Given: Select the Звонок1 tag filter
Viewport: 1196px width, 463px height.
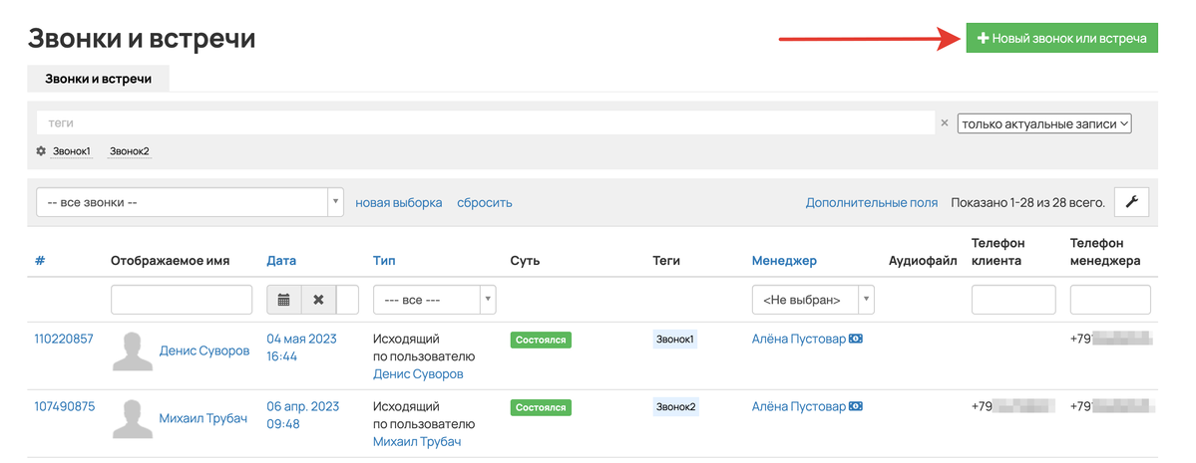Looking at the screenshot, I should point(72,151).
